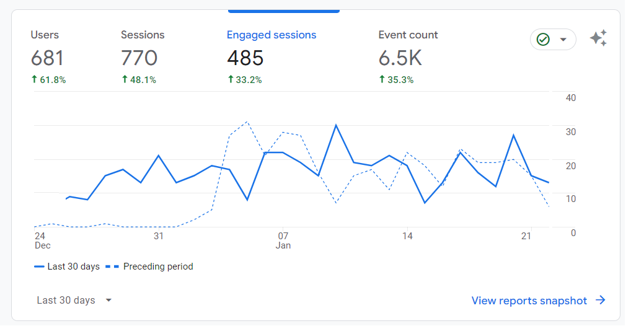Switch to the Event count metric tab
Screen dimensions: 631x326
[408, 57]
